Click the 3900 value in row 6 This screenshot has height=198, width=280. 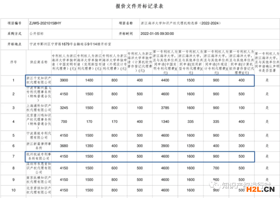pos(165,146)
